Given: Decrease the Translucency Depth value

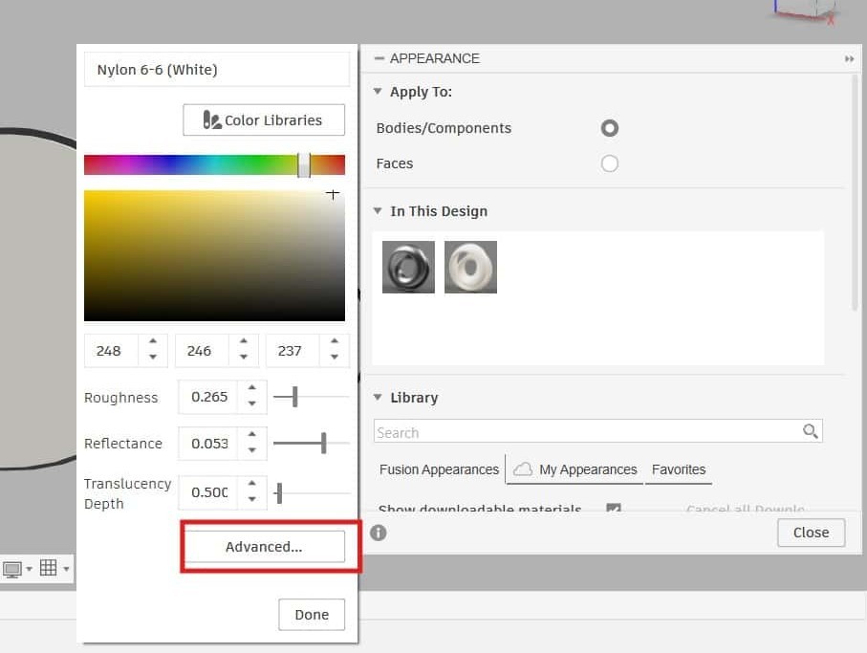Looking at the screenshot, I should pyautogui.click(x=251, y=499).
